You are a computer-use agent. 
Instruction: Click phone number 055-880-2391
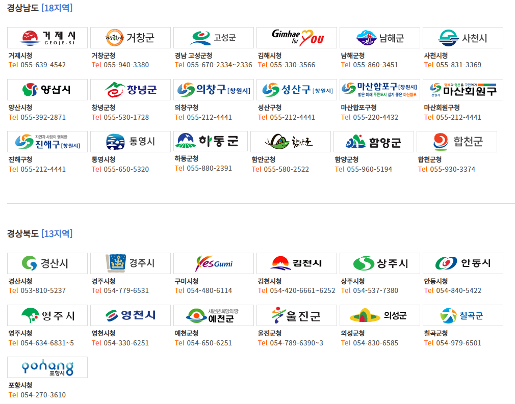click(209, 168)
